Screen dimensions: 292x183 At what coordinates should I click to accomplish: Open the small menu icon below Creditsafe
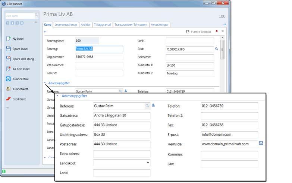tap(7, 108)
